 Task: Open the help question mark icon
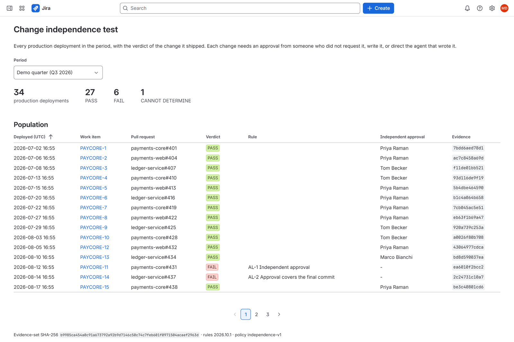pos(480,8)
